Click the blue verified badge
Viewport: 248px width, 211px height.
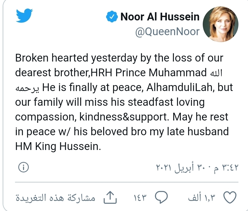click(x=111, y=17)
